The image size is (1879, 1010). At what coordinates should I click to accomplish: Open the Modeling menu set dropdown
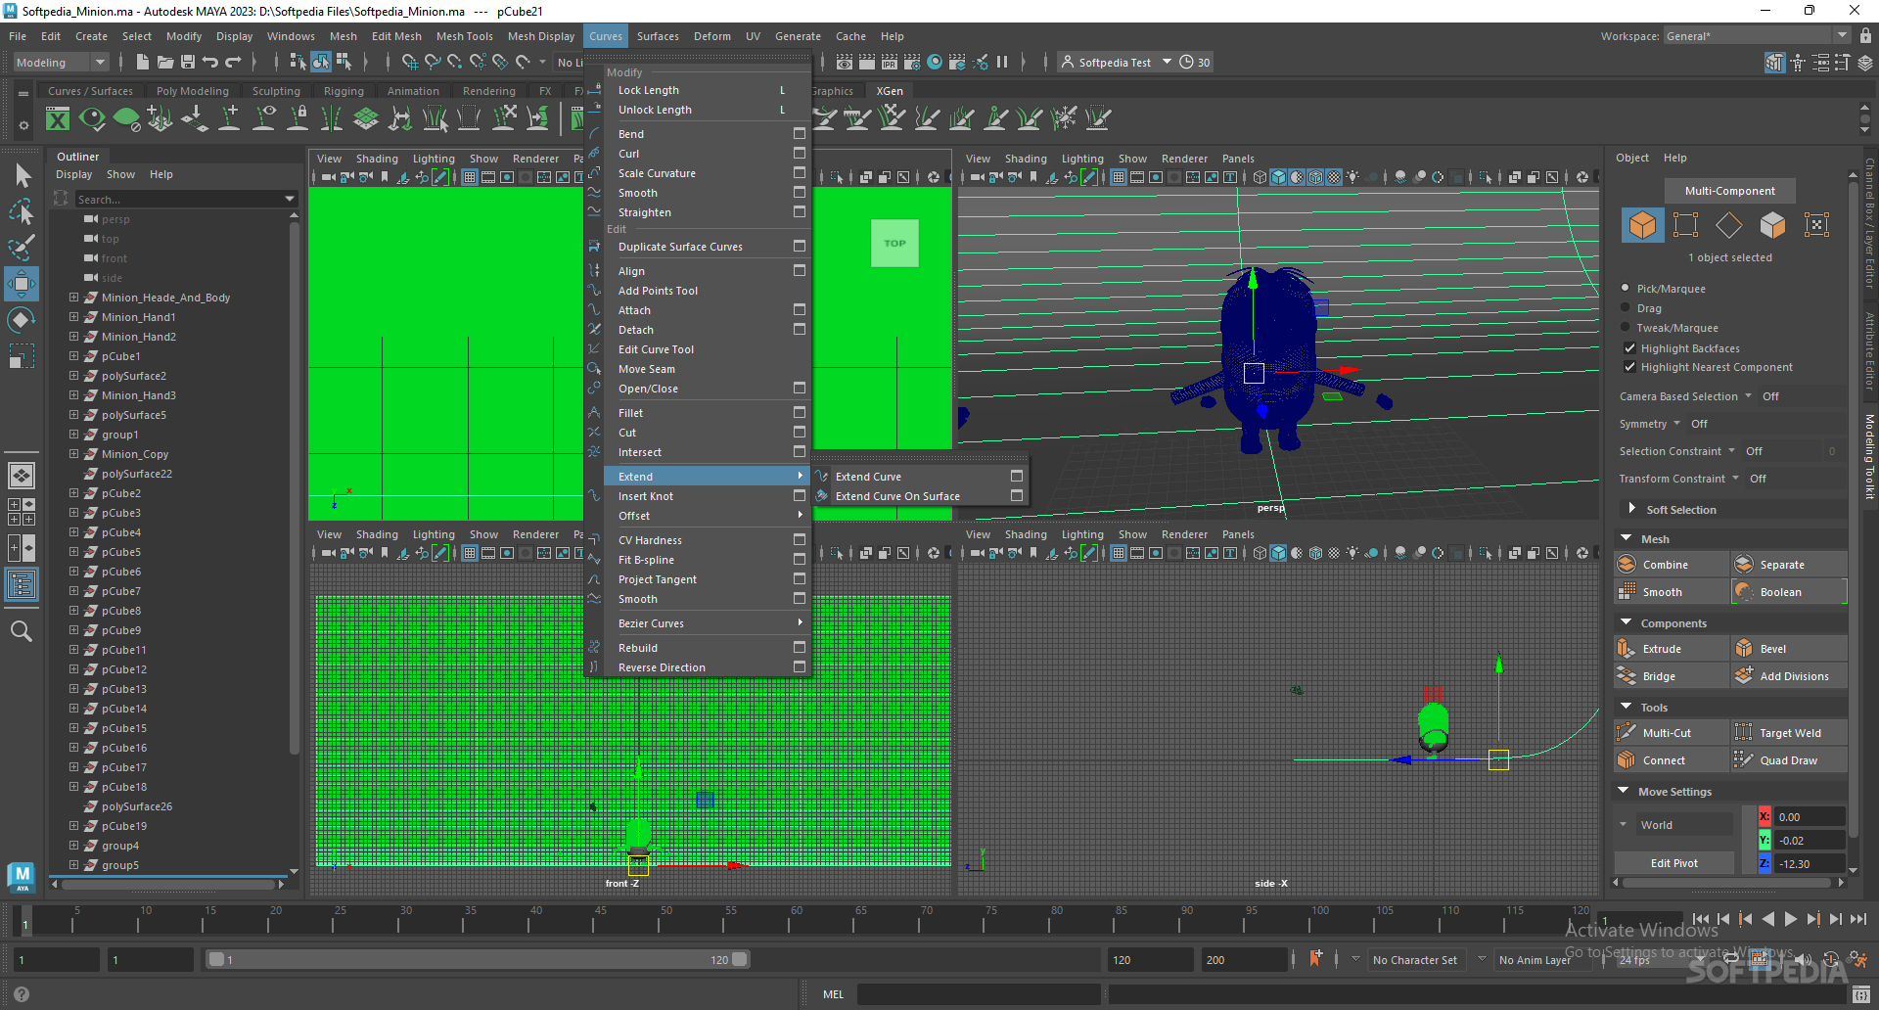pyautogui.click(x=61, y=62)
